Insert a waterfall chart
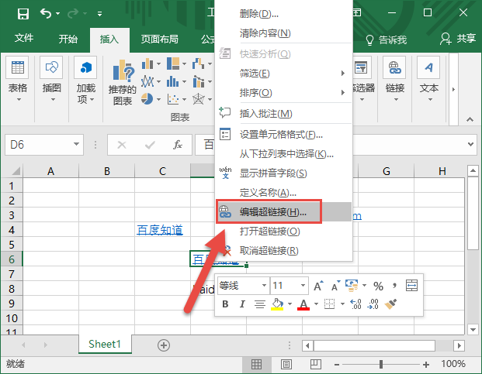The image size is (482, 374). [198, 63]
